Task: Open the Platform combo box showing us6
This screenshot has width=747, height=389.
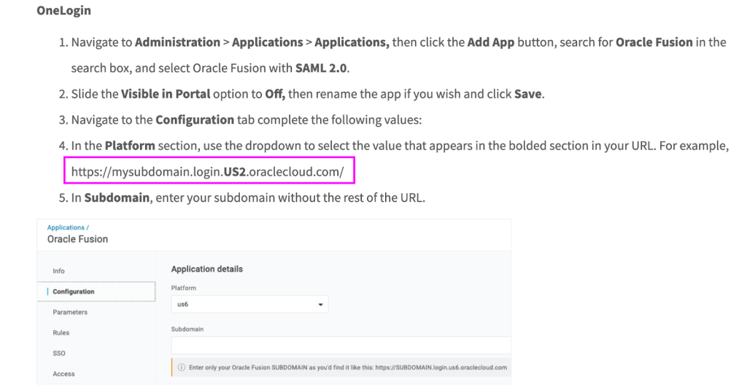Action: point(249,305)
